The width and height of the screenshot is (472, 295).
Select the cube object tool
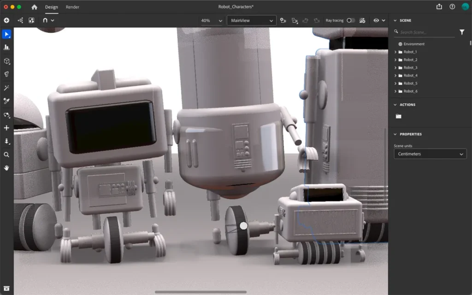click(6, 61)
